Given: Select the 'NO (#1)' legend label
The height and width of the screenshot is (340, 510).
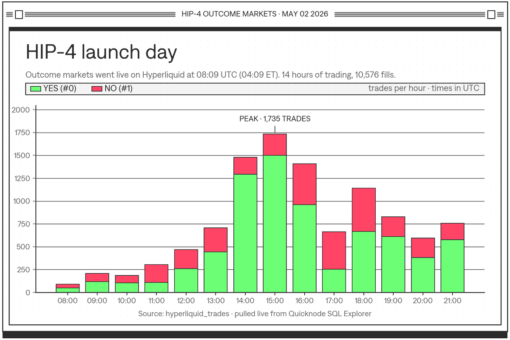Looking at the screenshot, I should coord(119,88).
